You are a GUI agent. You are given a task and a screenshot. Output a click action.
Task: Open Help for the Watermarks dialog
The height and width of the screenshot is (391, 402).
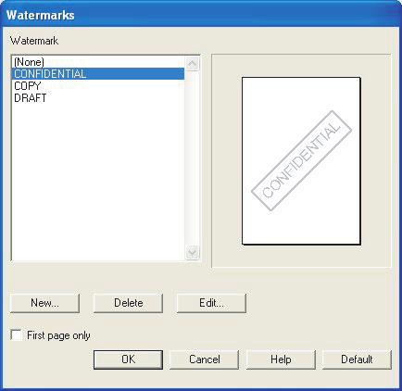pos(281,359)
